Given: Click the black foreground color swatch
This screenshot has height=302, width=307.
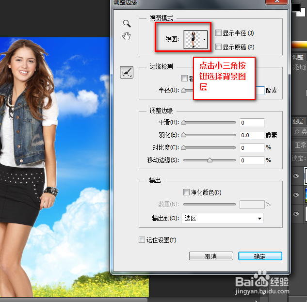Looking at the screenshot, I should pyautogui.click(x=295, y=7).
